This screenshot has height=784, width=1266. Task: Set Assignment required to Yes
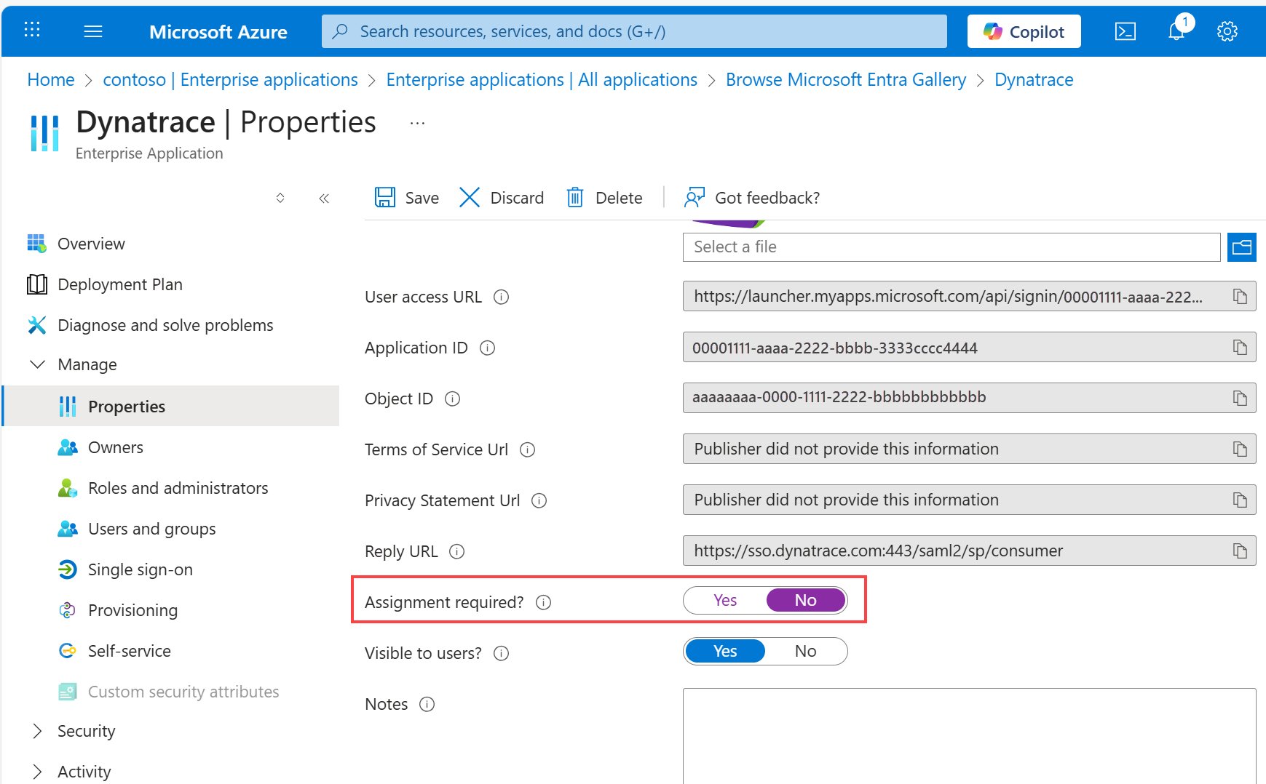725,601
